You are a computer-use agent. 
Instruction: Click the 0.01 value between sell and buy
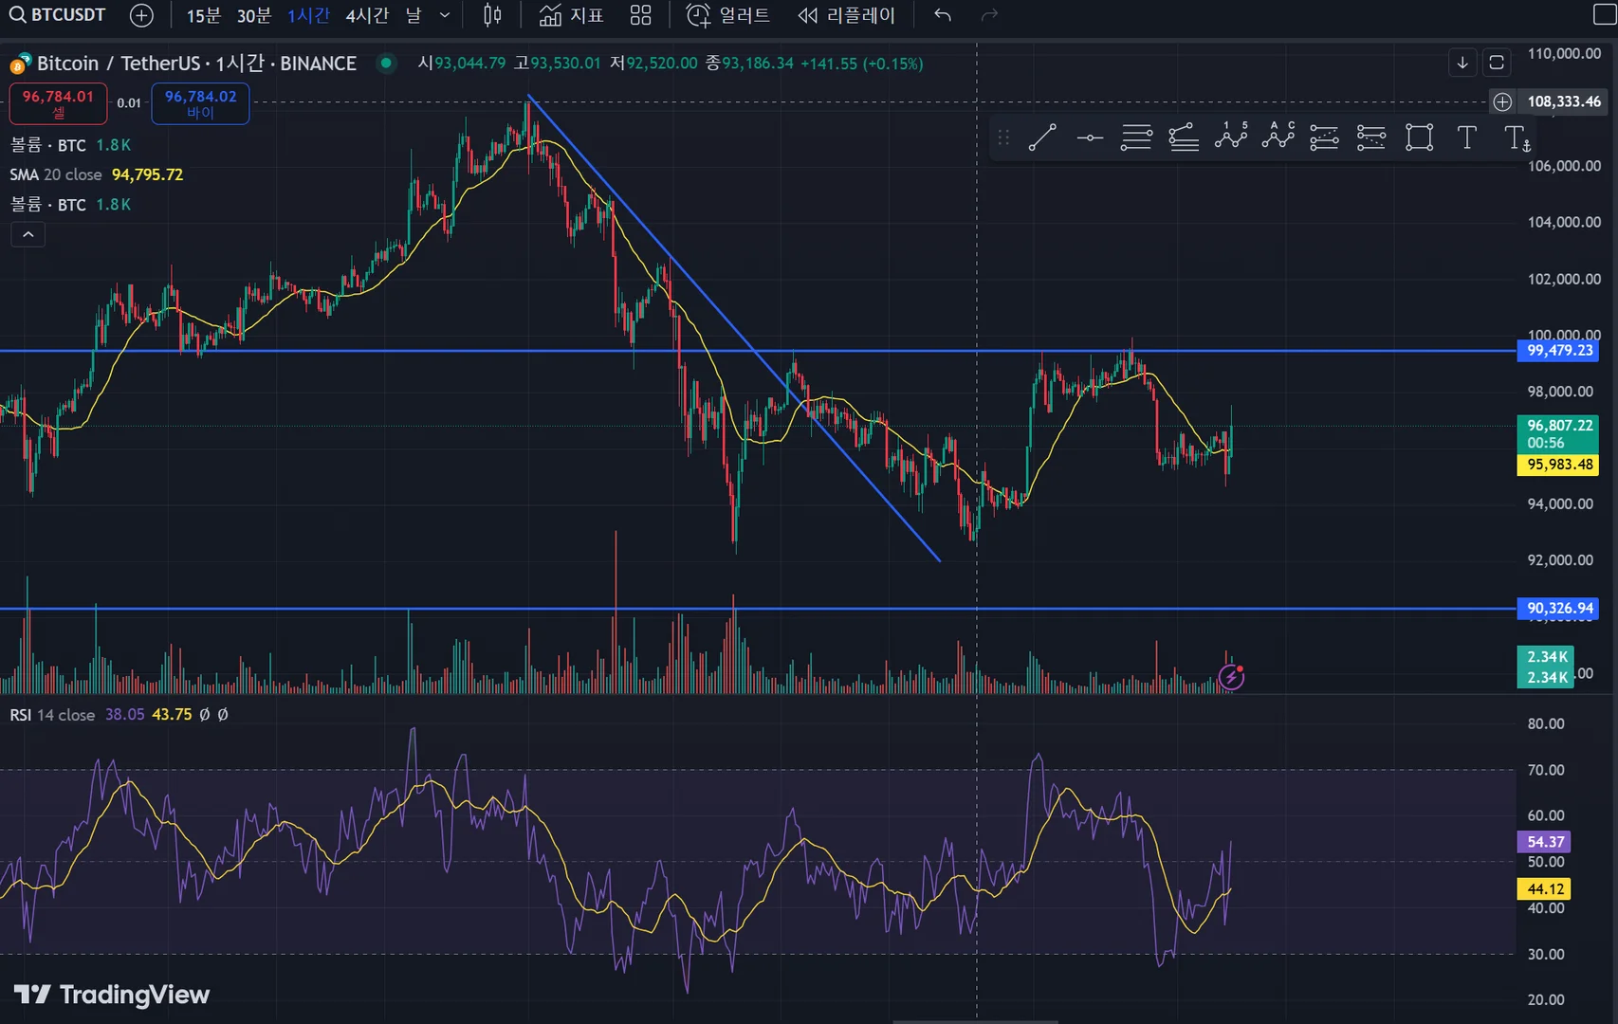pos(129,103)
